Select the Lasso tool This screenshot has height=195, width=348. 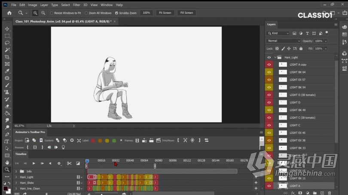pyautogui.click(x=7, y=43)
